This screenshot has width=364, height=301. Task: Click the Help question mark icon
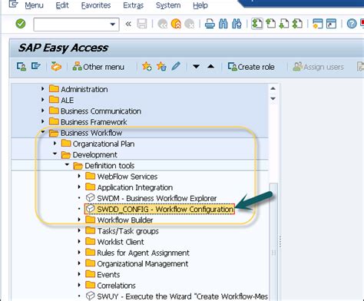(352, 24)
